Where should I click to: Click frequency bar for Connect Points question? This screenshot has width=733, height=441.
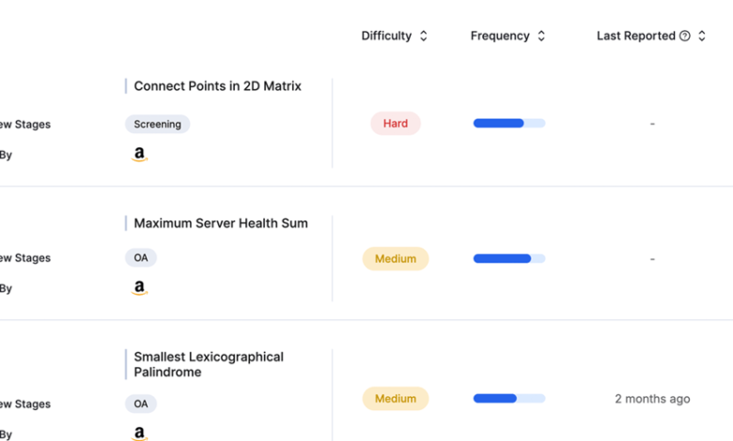(x=509, y=123)
